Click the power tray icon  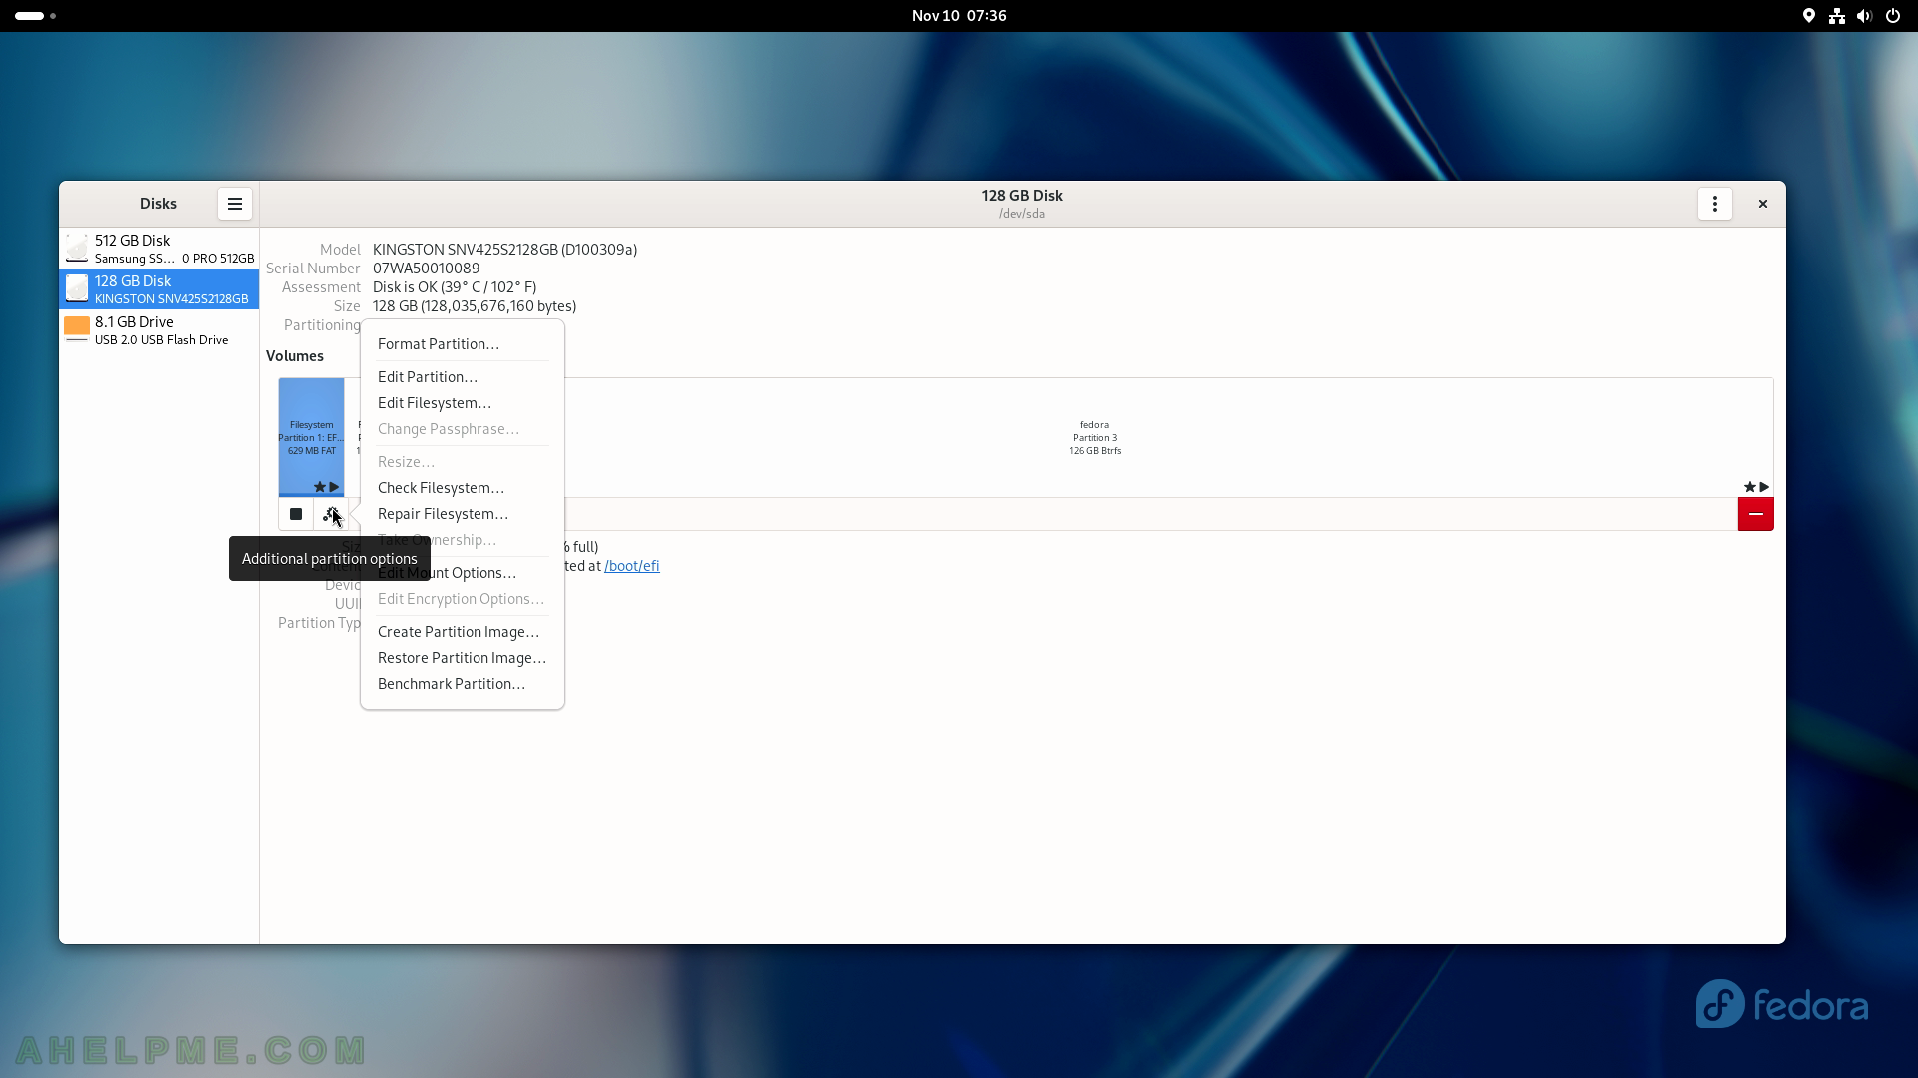pos(1893,16)
